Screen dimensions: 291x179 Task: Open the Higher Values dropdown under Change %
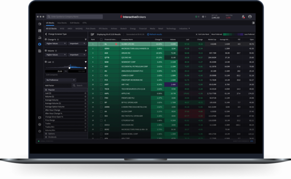coord(56,44)
